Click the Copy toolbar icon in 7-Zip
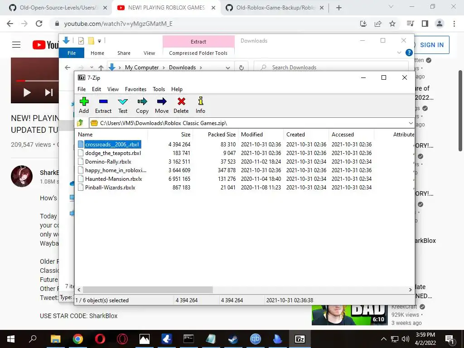Image resolution: width=464 pixels, height=348 pixels. point(142,105)
